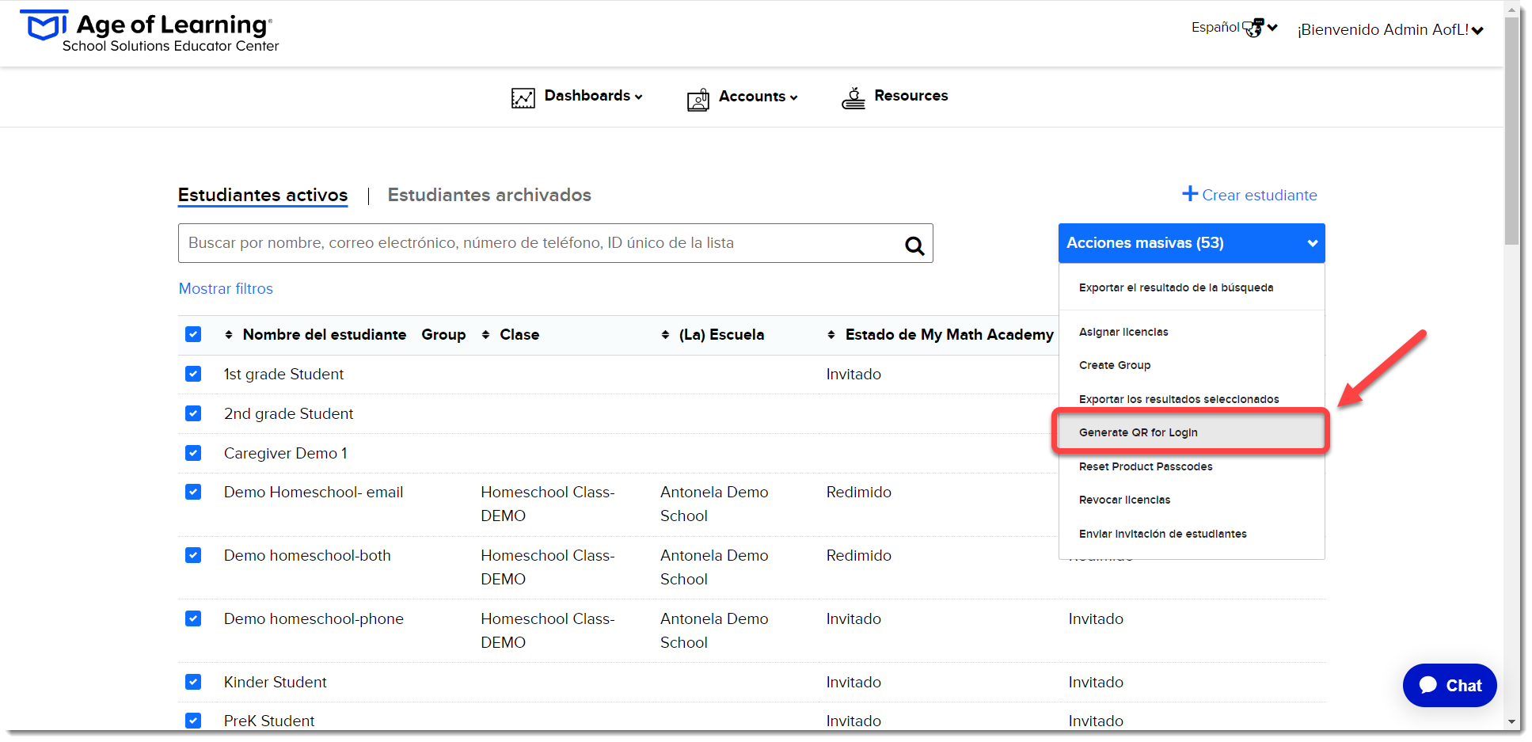Click the plus icon beside Crear estudiante
This screenshot has width=1532, height=742.
(1189, 193)
